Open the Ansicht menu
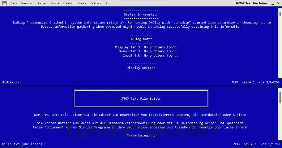Viewport: 282px width, 148px height. pyautogui.click(x=55, y=3)
